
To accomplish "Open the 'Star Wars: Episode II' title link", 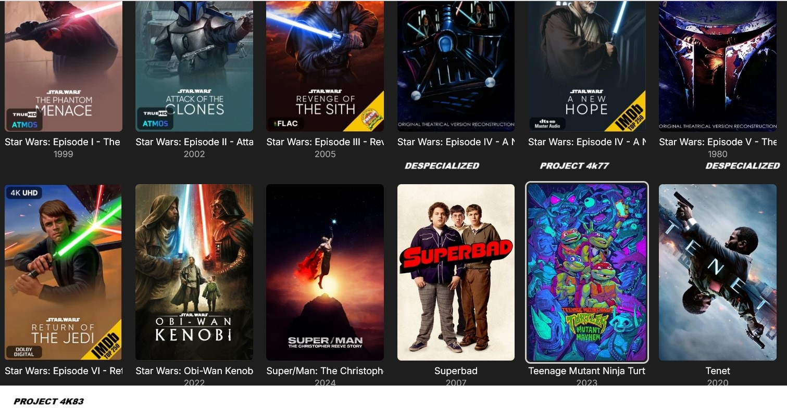I will coord(194,142).
